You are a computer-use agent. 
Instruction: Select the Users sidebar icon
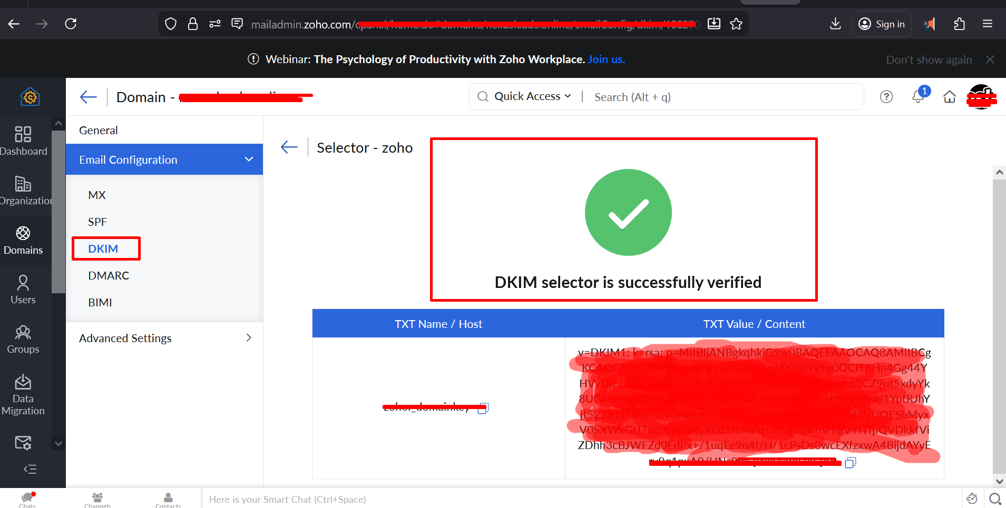pos(23,289)
